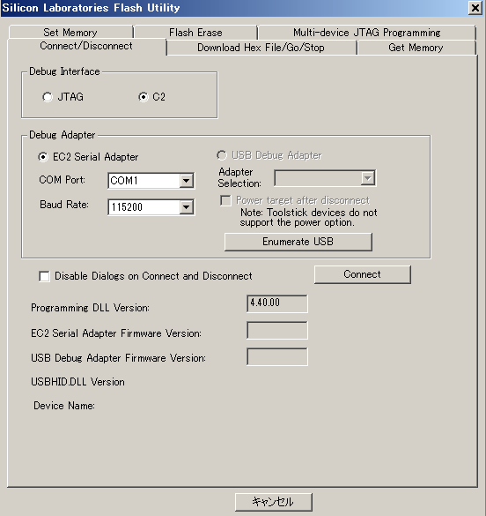Click the EC2 Serial Adapter Firmware Version field

277,330
